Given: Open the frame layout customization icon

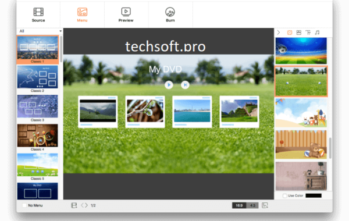Looking at the screenshot, I should coord(299,33).
